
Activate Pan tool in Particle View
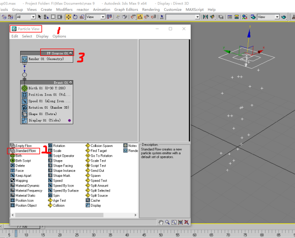(161, 222)
